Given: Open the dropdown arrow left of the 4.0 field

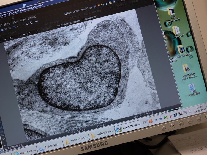Looking at the screenshot, I should 5,39.
